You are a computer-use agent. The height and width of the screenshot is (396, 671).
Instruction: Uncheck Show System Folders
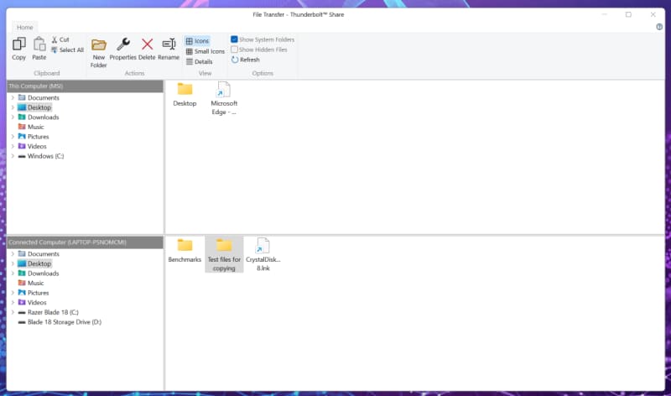coord(235,39)
